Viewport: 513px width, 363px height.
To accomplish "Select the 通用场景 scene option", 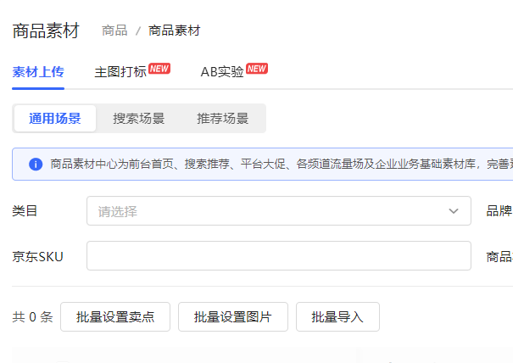I will pos(55,119).
